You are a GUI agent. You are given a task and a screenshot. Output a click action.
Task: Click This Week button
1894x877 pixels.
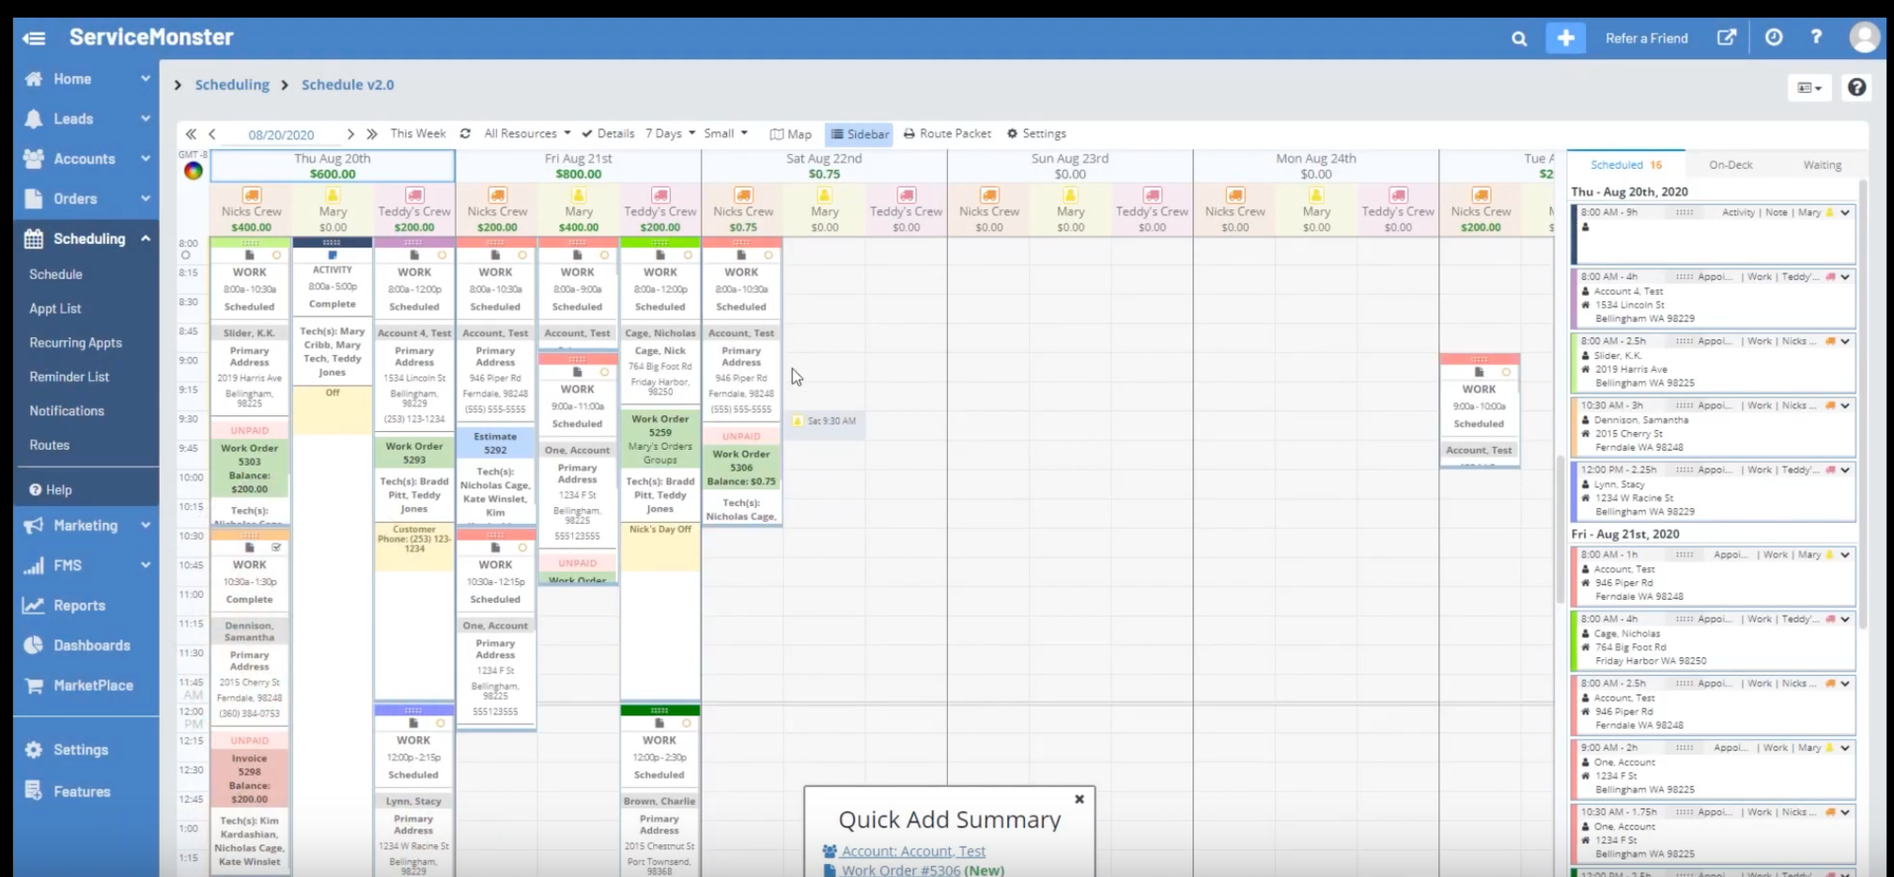click(417, 134)
